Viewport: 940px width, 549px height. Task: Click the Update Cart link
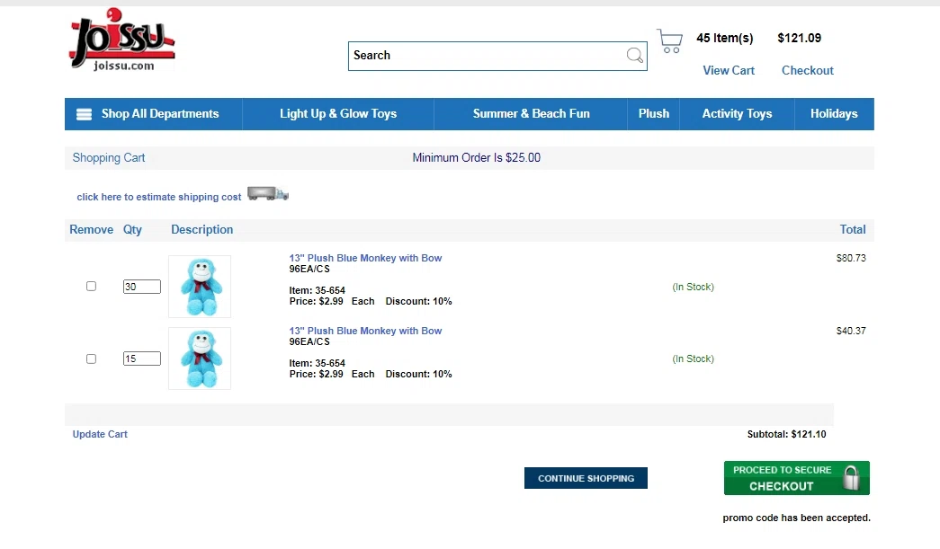click(100, 434)
